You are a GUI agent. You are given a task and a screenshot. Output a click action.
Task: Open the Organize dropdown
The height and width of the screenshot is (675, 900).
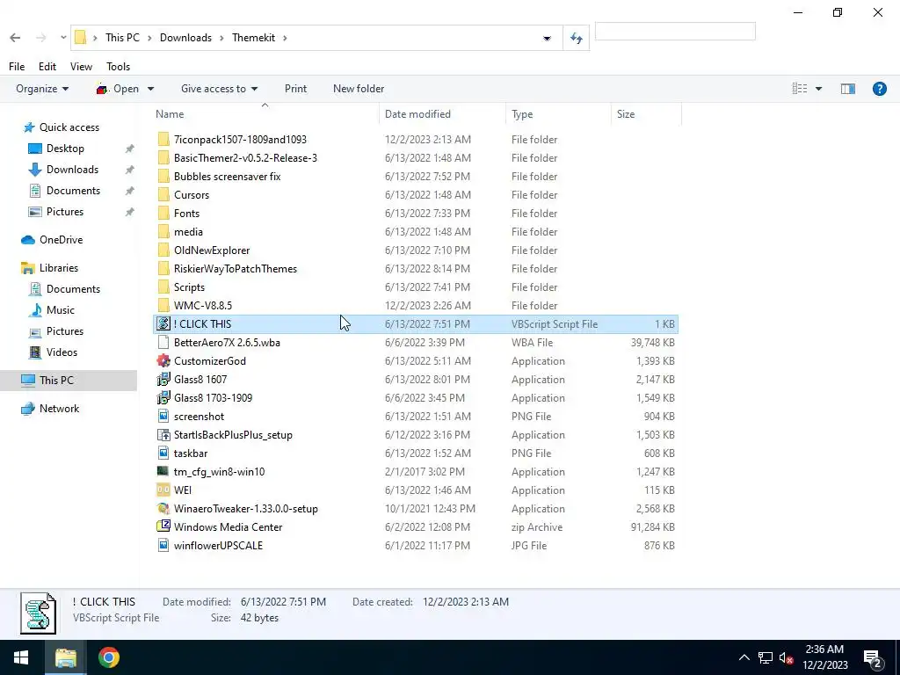point(42,89)
